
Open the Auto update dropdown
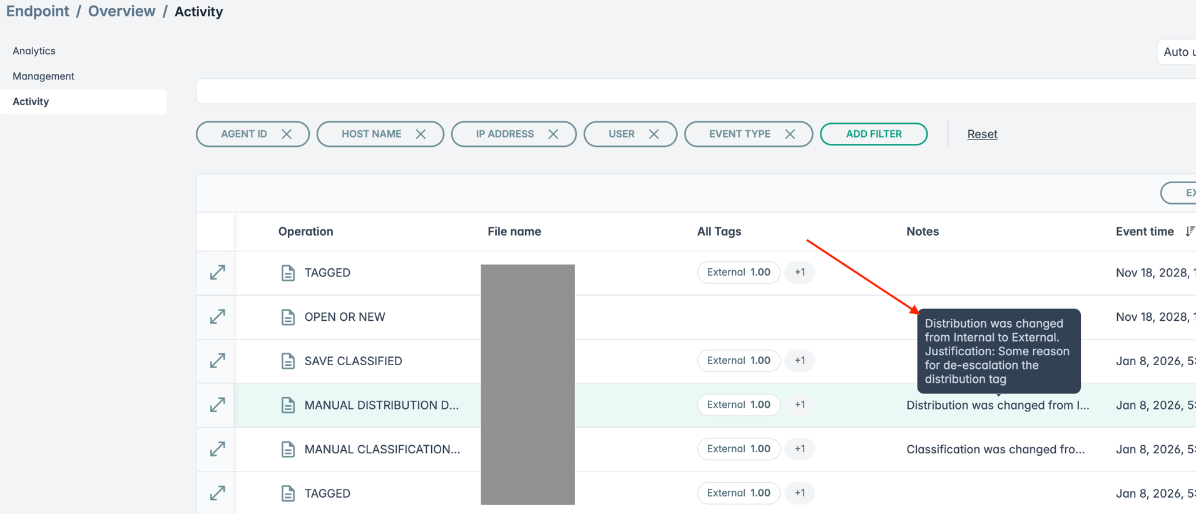click(x=1178, y=52)
